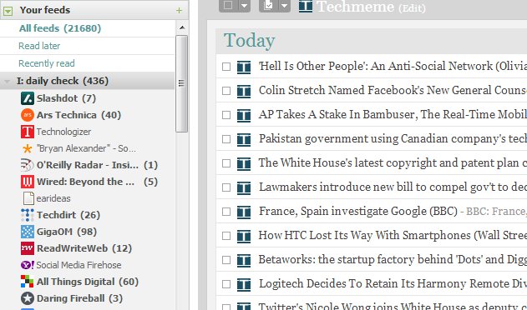Click the Edit link next to Techmeme
This screenshot has width=527, height=310.
pyautogui.click(x=412, y=8)
